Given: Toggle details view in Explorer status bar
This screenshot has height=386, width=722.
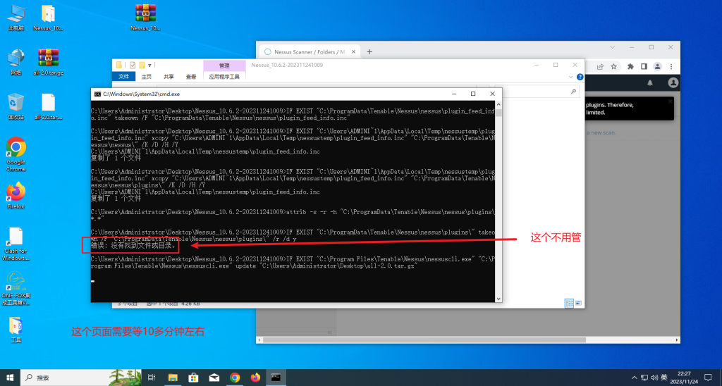Looking at the screenshot, I should pyautogui.click(x=568, y=303).
